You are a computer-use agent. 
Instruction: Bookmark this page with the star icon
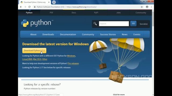pyautogui.click(x=142, y=7)
